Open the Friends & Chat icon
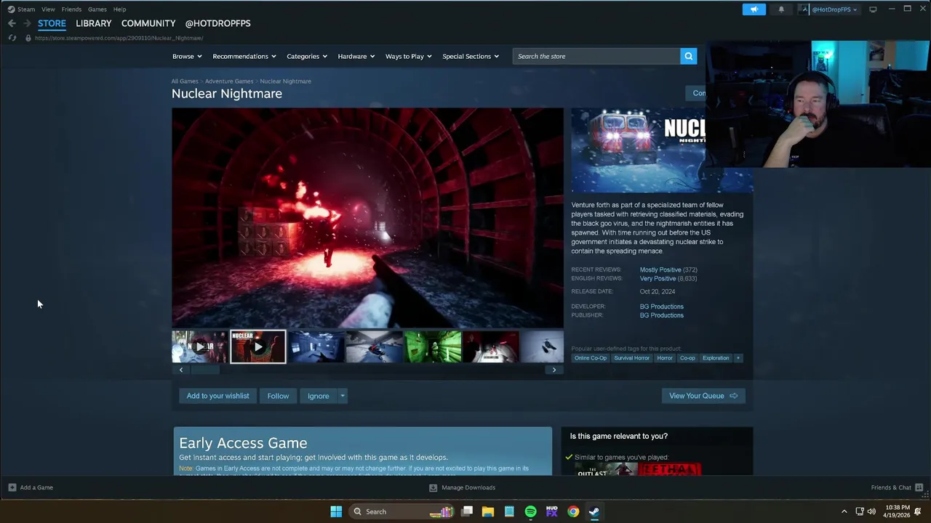 pos(919,487)
